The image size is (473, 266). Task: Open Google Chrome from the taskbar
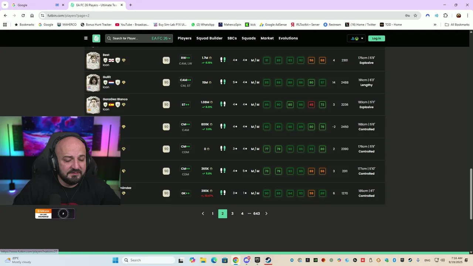click(235, 260)
